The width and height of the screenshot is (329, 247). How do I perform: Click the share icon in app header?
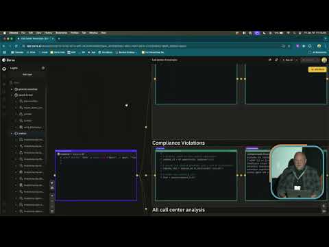(276, 60)
